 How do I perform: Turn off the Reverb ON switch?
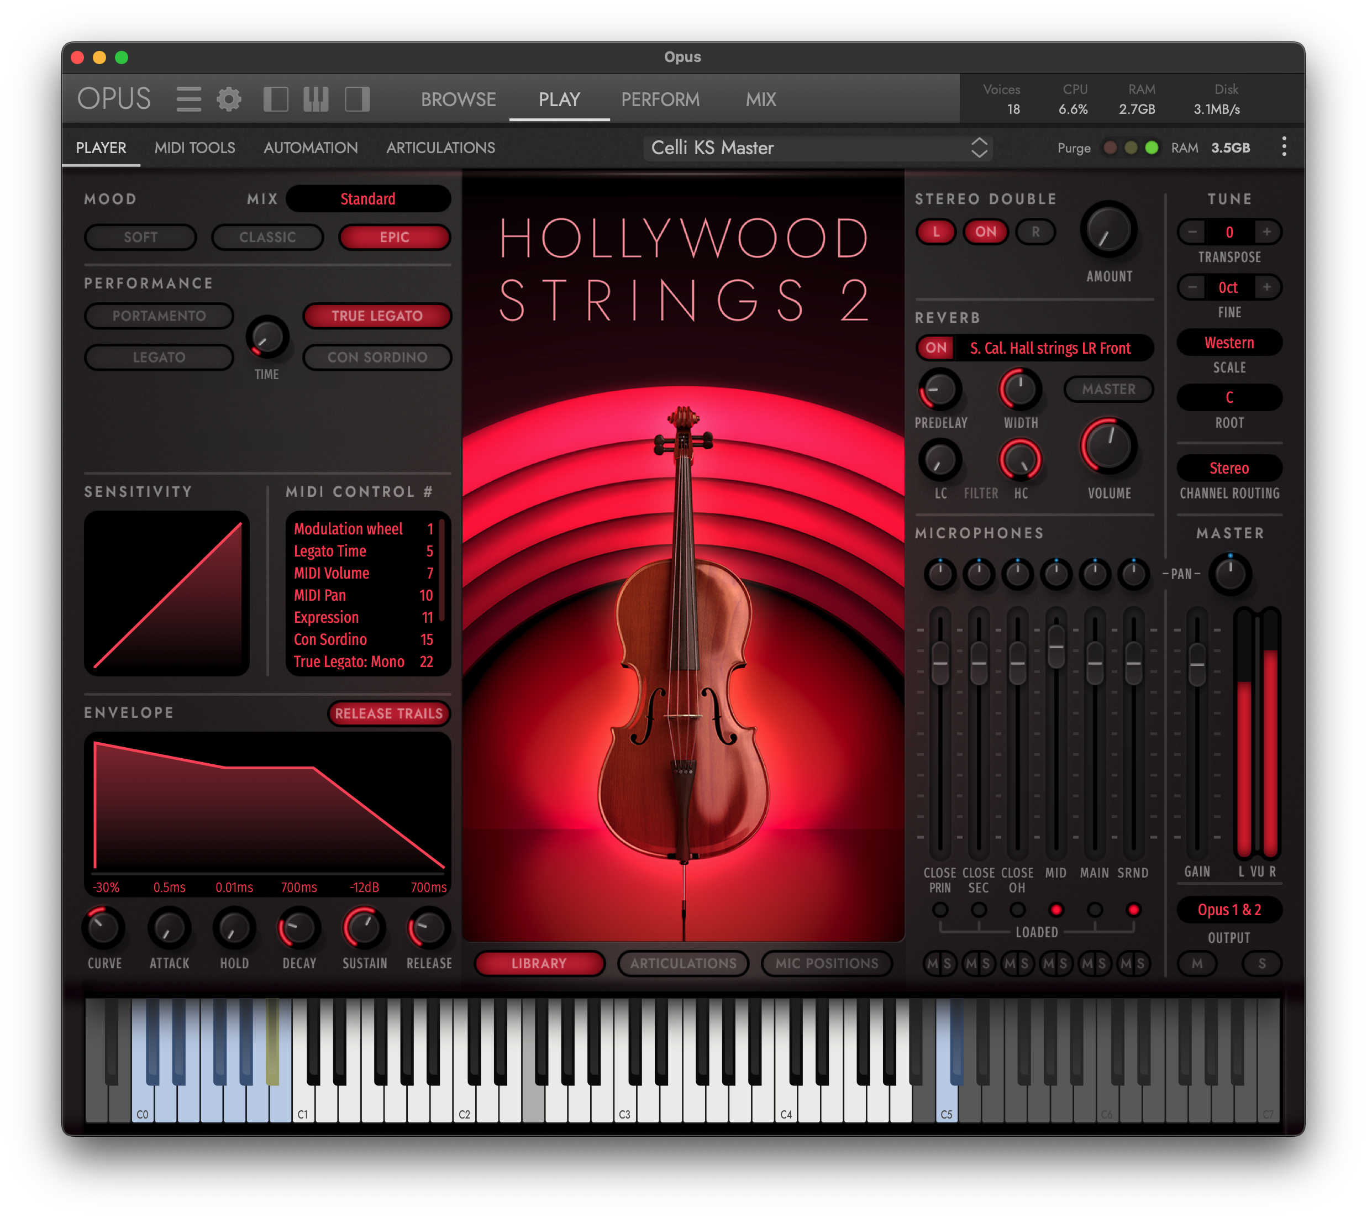935,348
